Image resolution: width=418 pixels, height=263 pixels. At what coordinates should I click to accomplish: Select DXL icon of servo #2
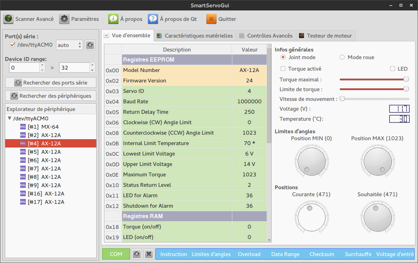(x=23, y=135)
